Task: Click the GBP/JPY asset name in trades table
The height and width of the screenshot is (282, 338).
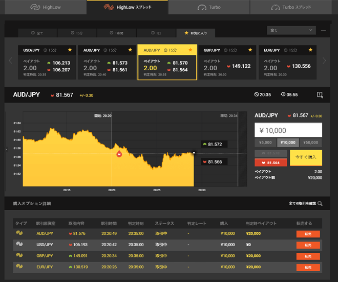Action: 45,256
